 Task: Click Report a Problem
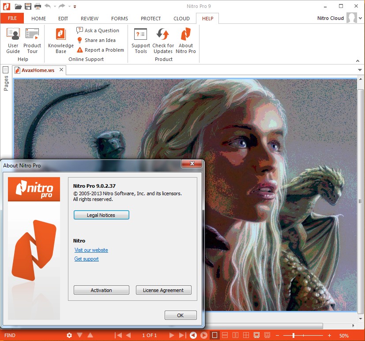pos(100,50)
